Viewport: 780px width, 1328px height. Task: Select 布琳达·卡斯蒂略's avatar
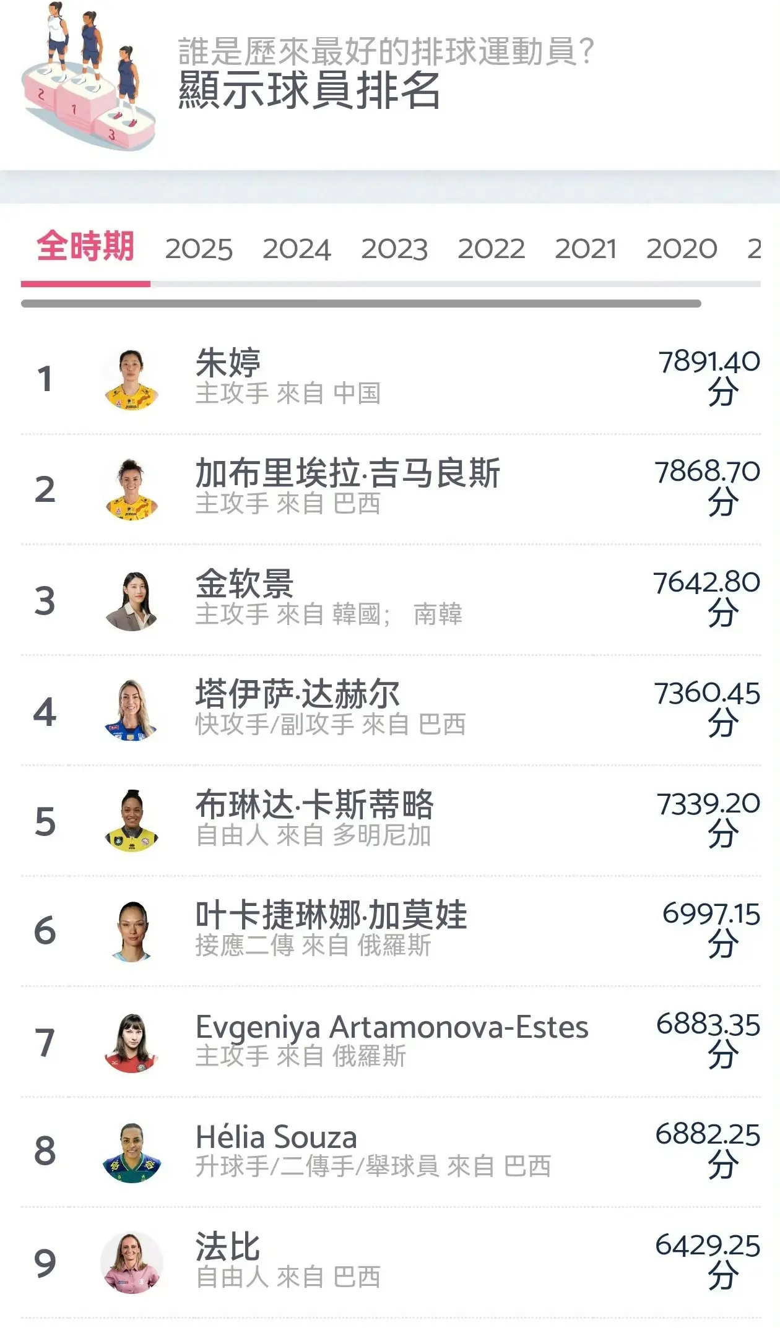point(131,821)
